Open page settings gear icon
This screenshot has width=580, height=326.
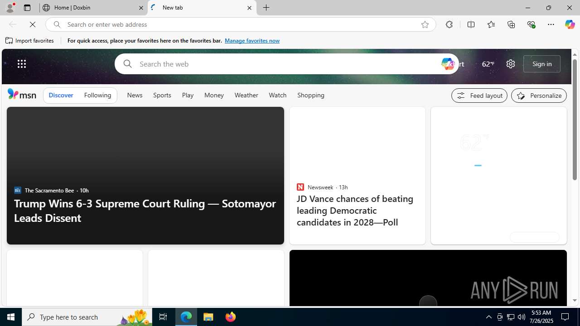[x=511, y=64]
